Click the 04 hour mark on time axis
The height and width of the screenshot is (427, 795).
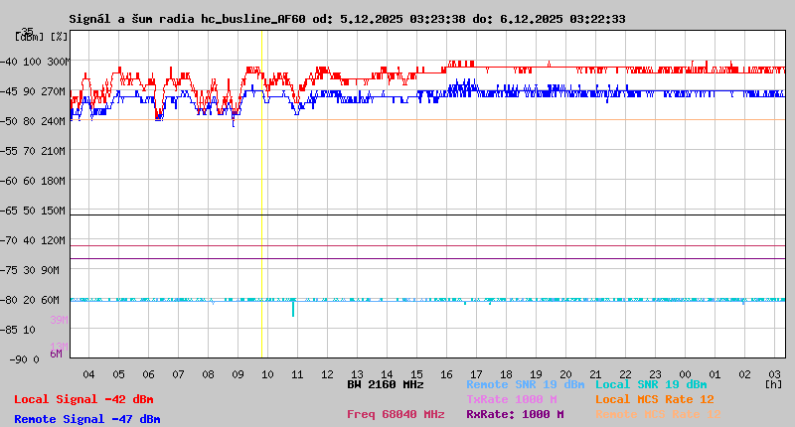point(88,373)
